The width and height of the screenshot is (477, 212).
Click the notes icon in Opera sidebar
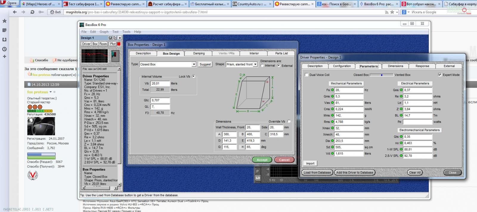click(4, 30)
